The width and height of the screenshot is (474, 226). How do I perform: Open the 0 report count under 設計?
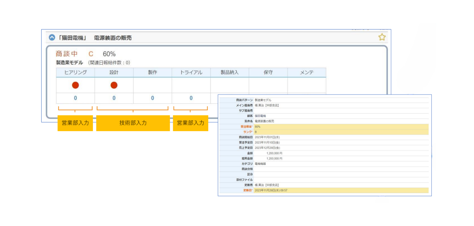pos(114,98)
